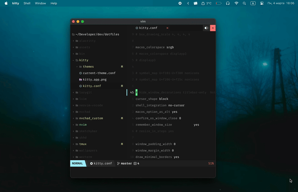Click line number 45 in the gutter

pyautogui.click(x=132, y=92)
